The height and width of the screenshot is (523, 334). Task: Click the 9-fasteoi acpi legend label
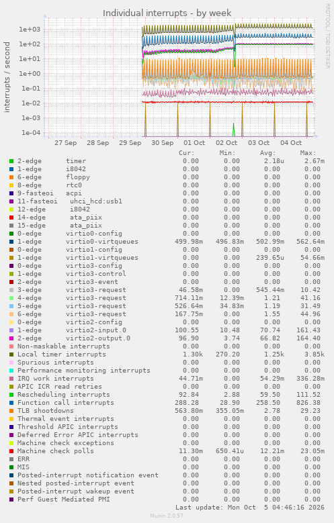50,193
